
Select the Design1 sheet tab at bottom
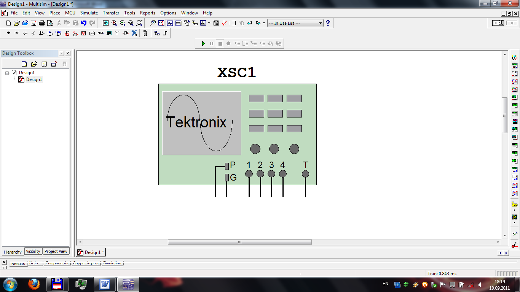click(x=91, y=252)
